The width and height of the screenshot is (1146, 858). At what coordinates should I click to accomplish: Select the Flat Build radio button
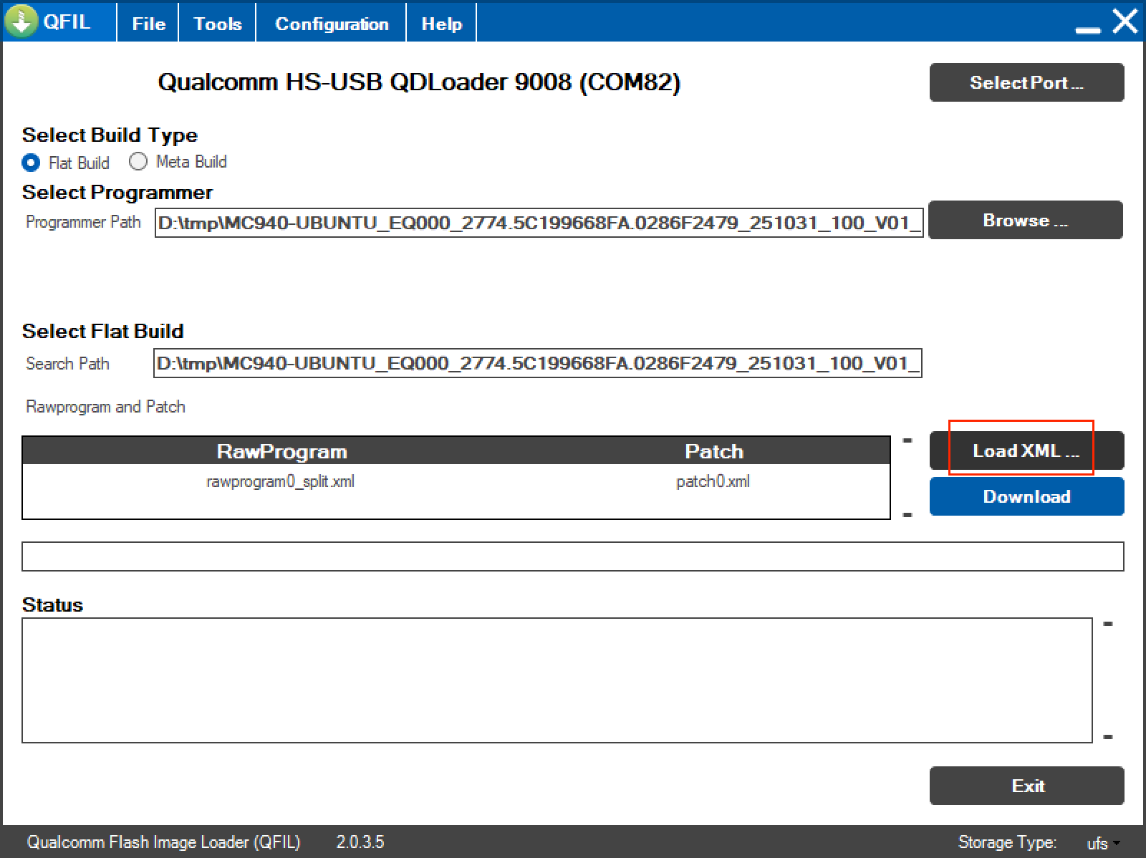[31, 163]
